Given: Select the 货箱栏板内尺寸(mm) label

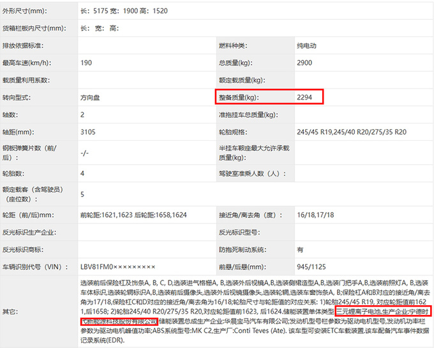Looking at the screenshot, I should 34,28.
